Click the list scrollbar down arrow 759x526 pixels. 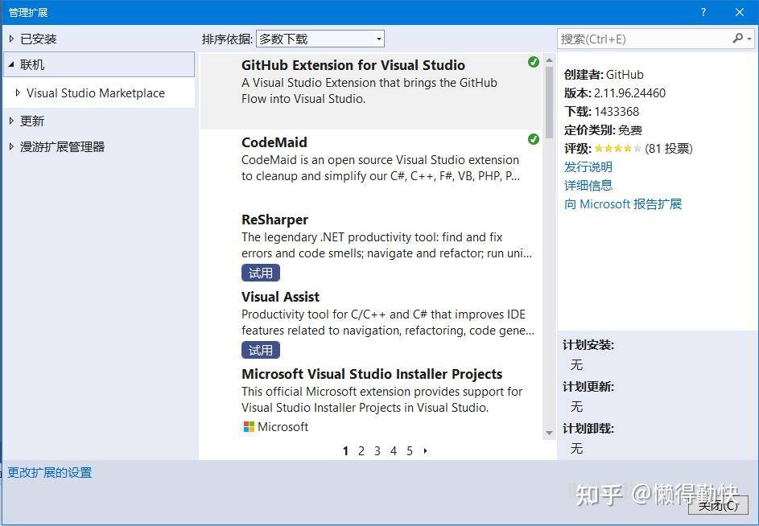(549, 433)
